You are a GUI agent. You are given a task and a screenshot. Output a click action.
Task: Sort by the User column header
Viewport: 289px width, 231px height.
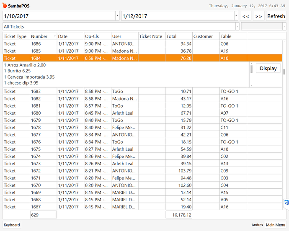coord(124,36)
